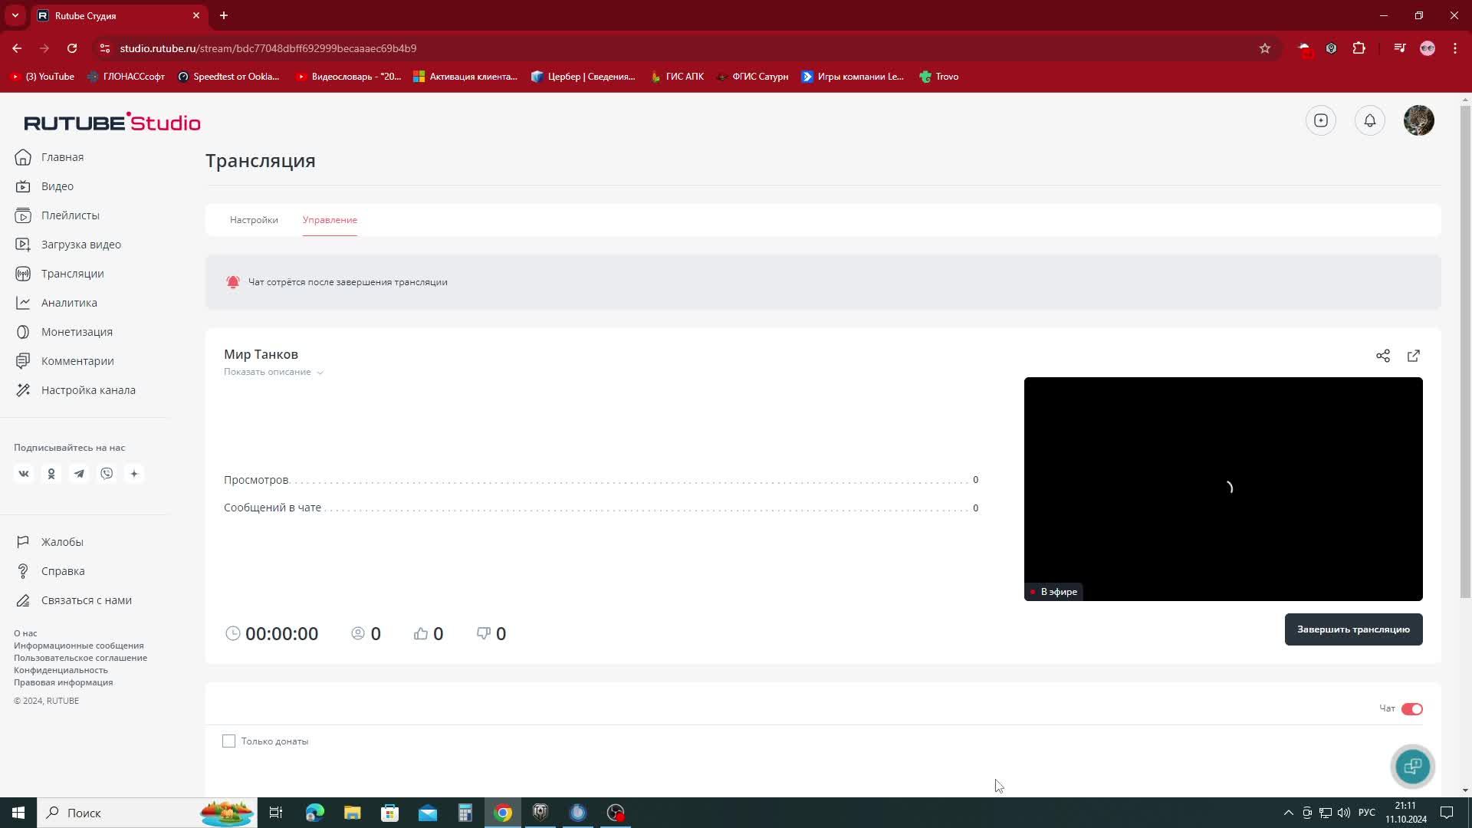Bookmark this page with star icon
The width and height of the screenshot is (1472, 828).
tap(1264, 48)
